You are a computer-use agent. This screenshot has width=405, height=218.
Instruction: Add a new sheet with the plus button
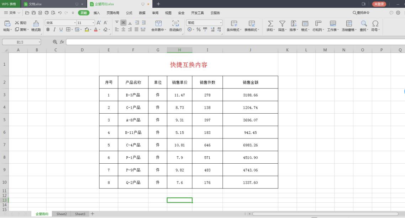(x=92, y=214)
